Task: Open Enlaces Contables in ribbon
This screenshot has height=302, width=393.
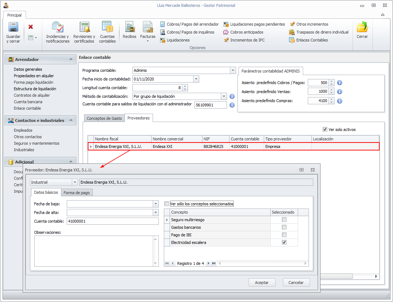Action: (309, 40)
